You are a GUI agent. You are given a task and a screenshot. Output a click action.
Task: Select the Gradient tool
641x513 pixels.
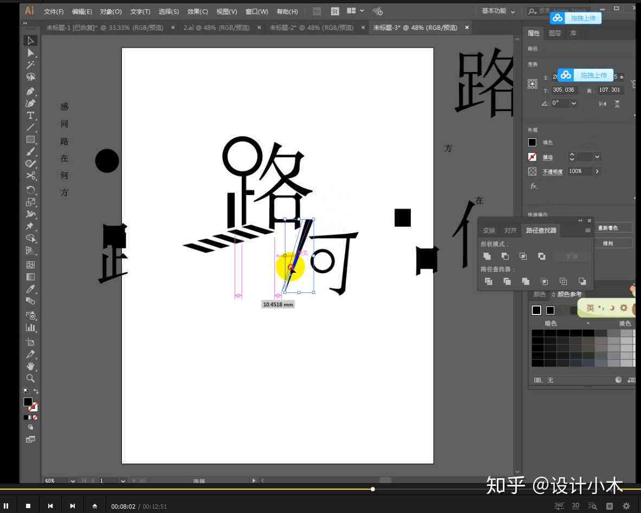click(30, 277)
